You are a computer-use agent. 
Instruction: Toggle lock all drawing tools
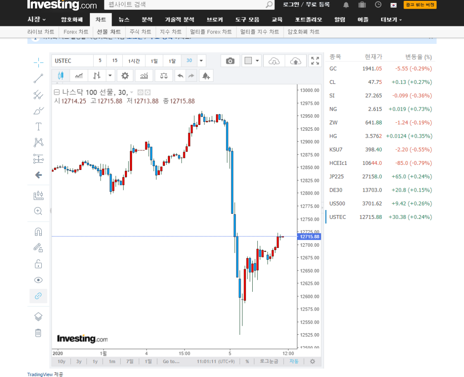click(x=38, y=264)
